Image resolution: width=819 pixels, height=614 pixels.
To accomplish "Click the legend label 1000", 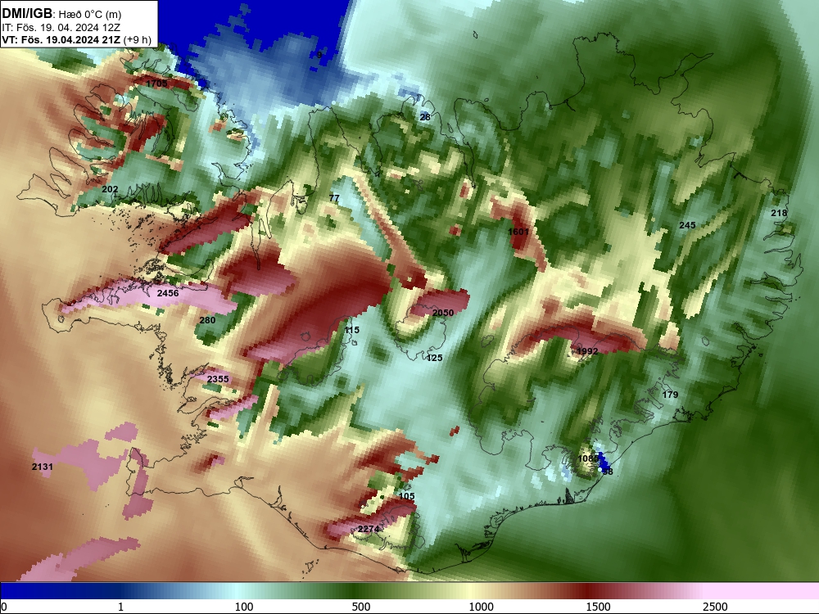I will (481, 607).
